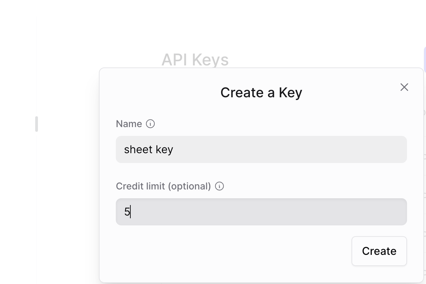The width and height of the screenshot is (426, 284).
Task: Click the Create button
Action: pos(379,251)
